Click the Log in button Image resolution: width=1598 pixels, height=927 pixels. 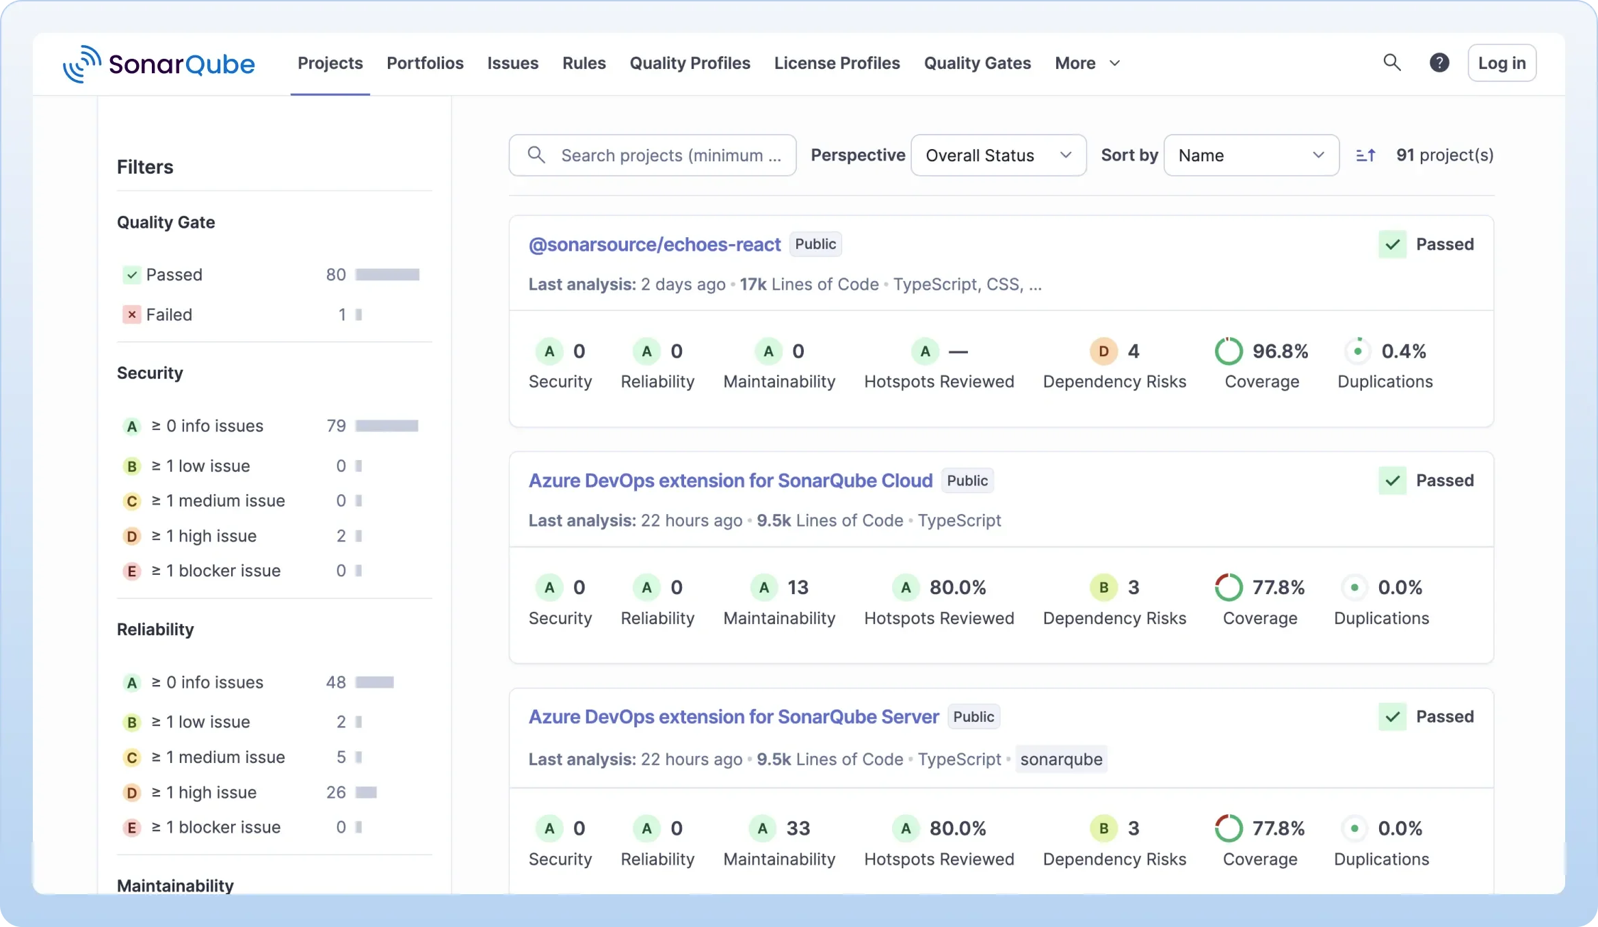click(x=1502, y=62)
